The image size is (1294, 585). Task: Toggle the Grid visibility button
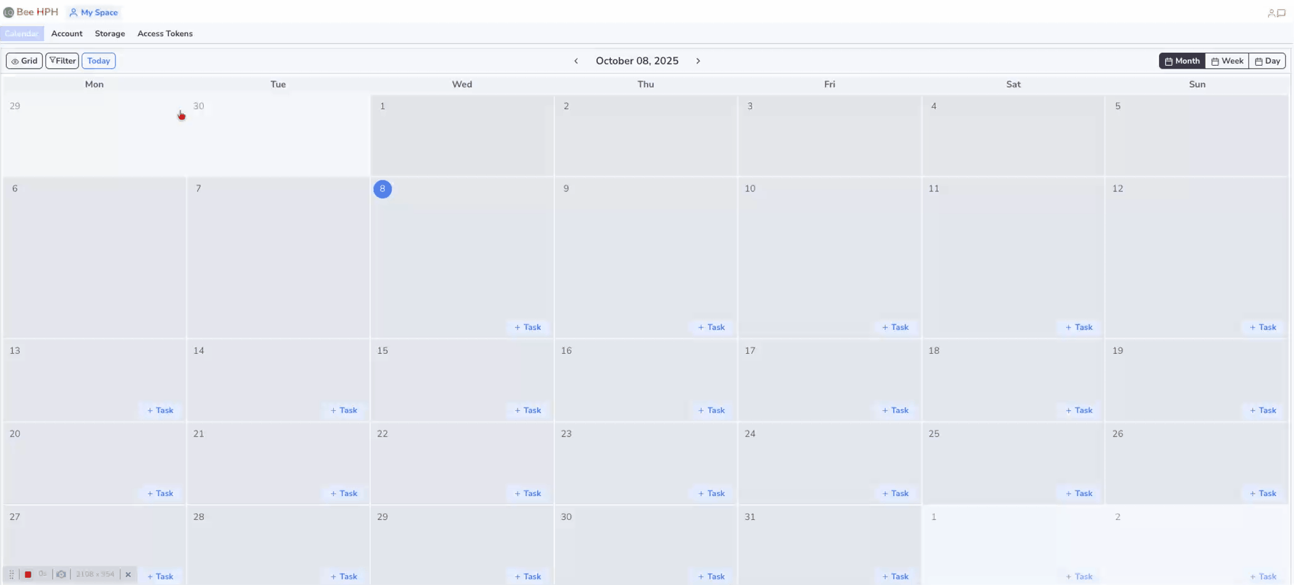pyautogui.click(x=25, y=61)
